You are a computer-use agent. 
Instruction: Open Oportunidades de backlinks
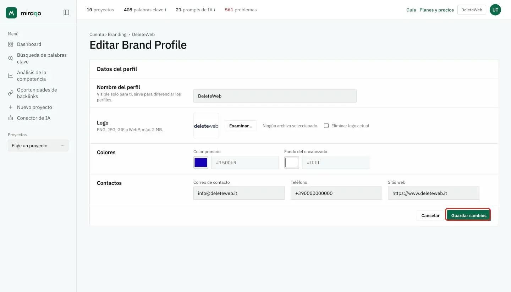point(37,93)
